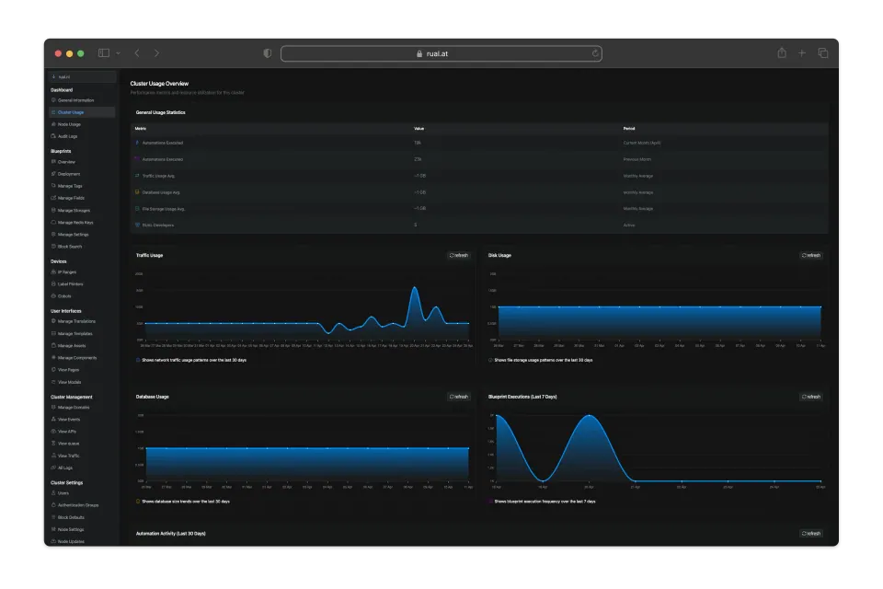
Task: Click the Safari address bar showing rual.at
Action: pos(441,53)
